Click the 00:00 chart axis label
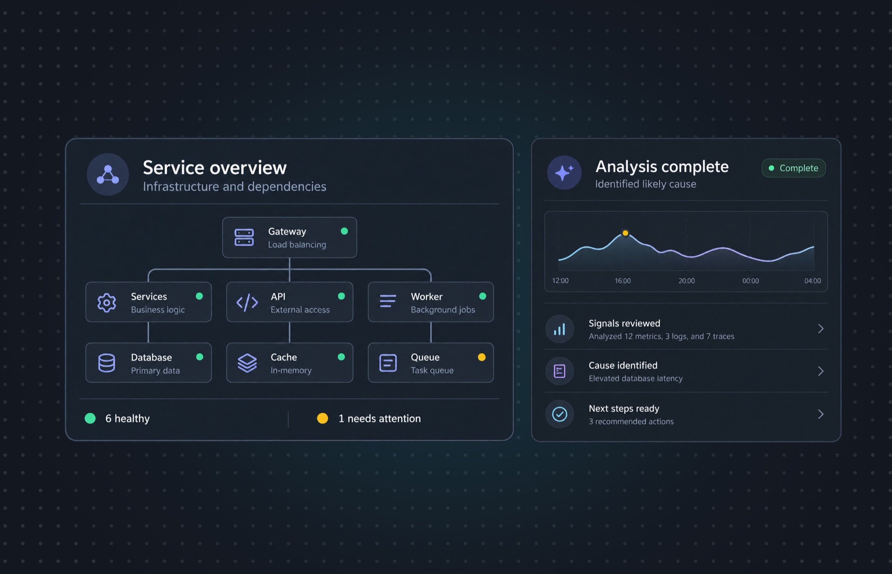The image size is (892, 574). (x=750, y=281)
